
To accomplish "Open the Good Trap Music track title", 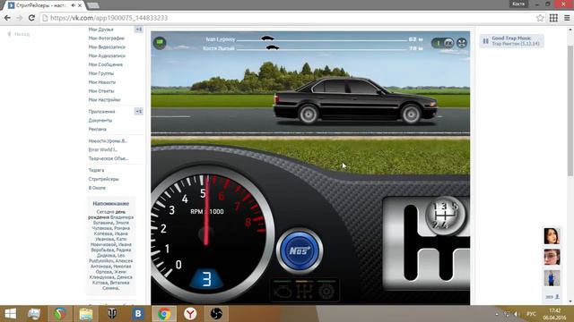I will pyautogui.click(x=511, y=38).
